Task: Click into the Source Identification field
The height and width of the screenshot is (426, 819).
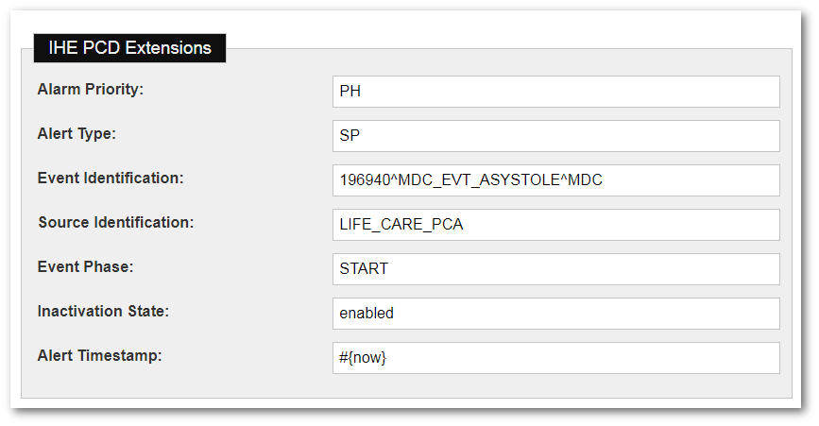Action: click(x=555, y=225)
